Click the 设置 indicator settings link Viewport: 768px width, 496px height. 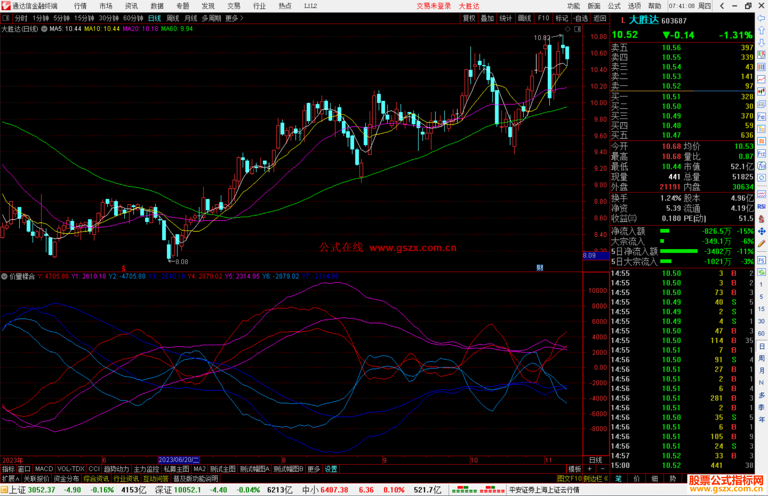331,469
